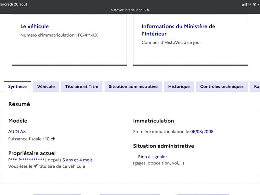
Task: Click the 'Modèle' section heading
Action: click(18, 121)
